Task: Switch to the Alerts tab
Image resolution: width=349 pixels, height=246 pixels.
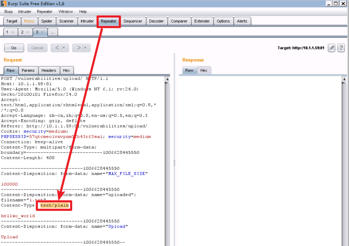Action: 242,21
